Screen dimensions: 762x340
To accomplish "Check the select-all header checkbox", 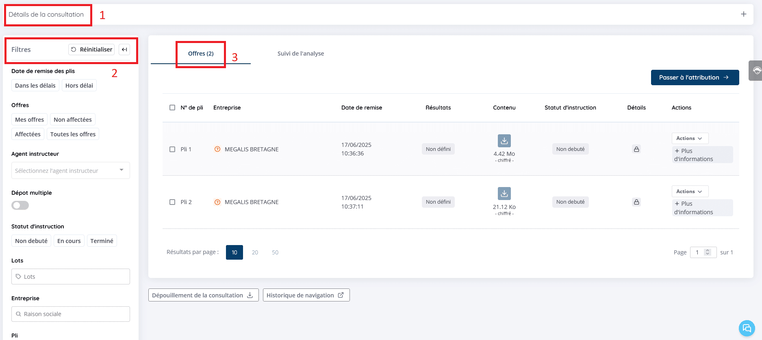I will (x=172, y=108).
